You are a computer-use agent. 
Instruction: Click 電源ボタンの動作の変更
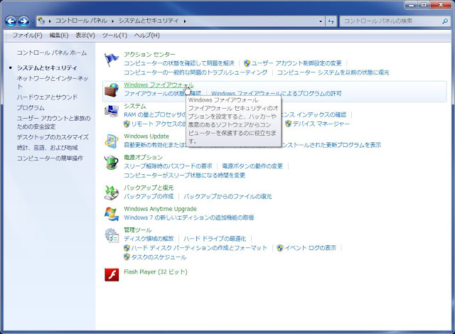(x=252, y=166)
